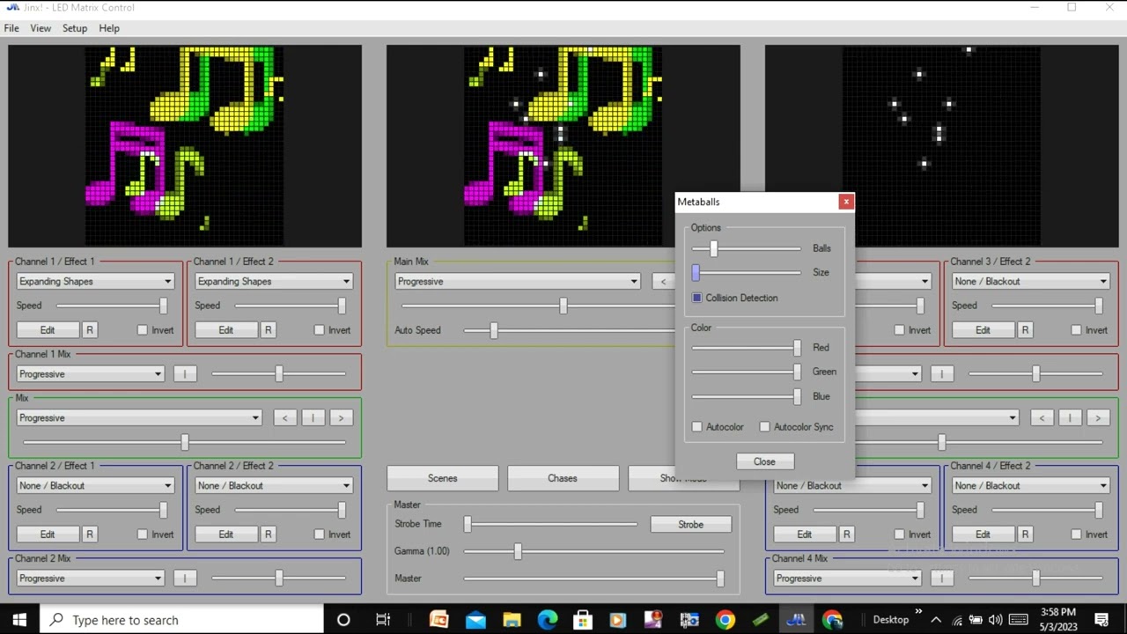This screenshot has height=634, width=1127.
Task: Click the Gamma slider handle
Action: pos(518,551)
